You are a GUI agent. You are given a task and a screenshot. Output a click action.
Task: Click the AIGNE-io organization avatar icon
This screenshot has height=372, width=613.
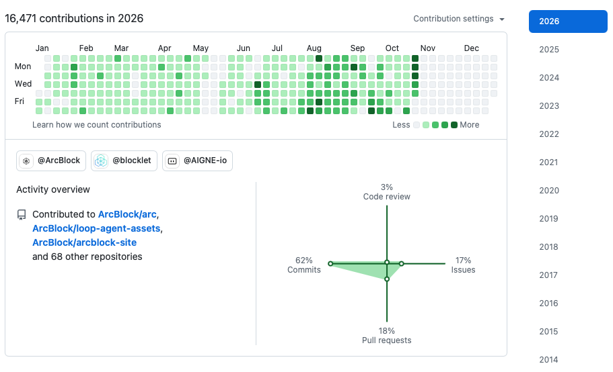pos(172,160)
